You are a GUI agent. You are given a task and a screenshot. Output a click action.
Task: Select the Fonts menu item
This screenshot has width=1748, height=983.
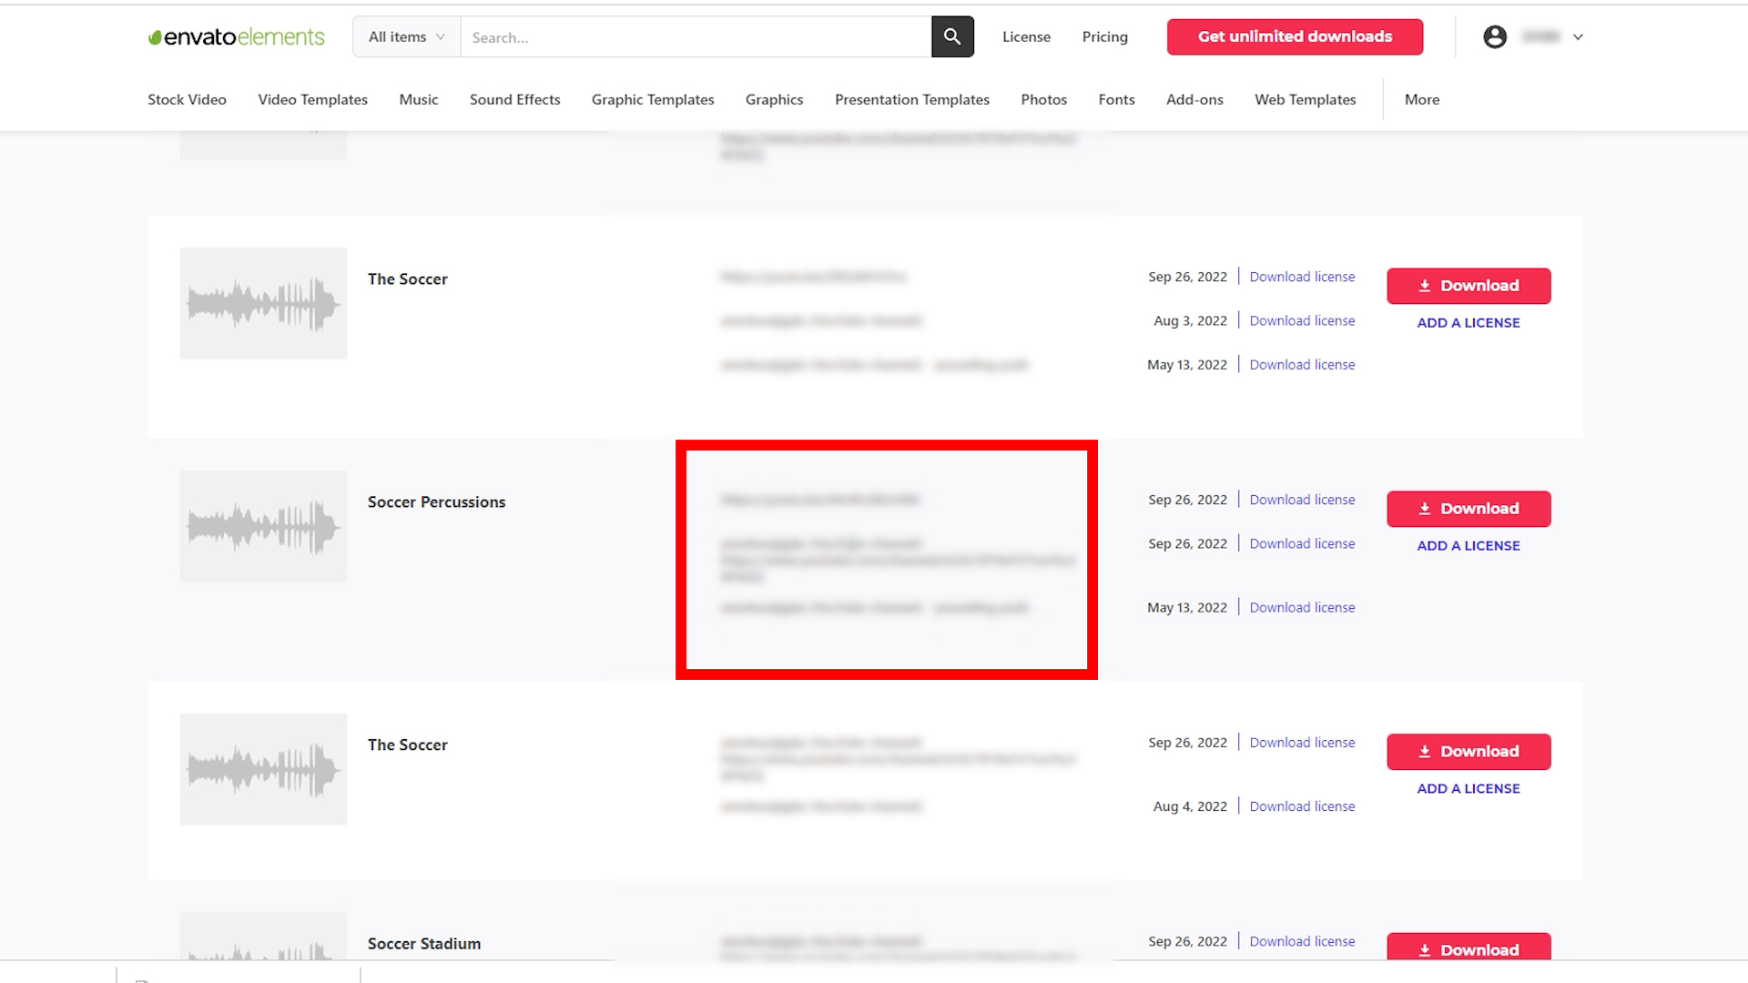point(1116,99)
